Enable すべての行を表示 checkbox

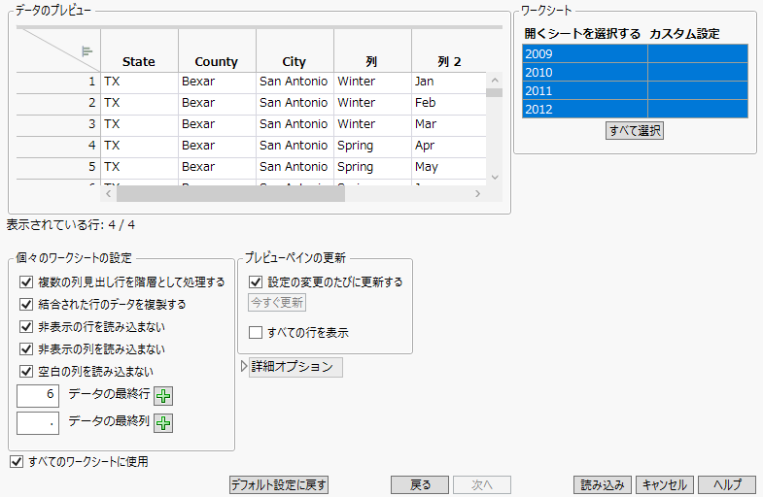(x=256, y=333)
